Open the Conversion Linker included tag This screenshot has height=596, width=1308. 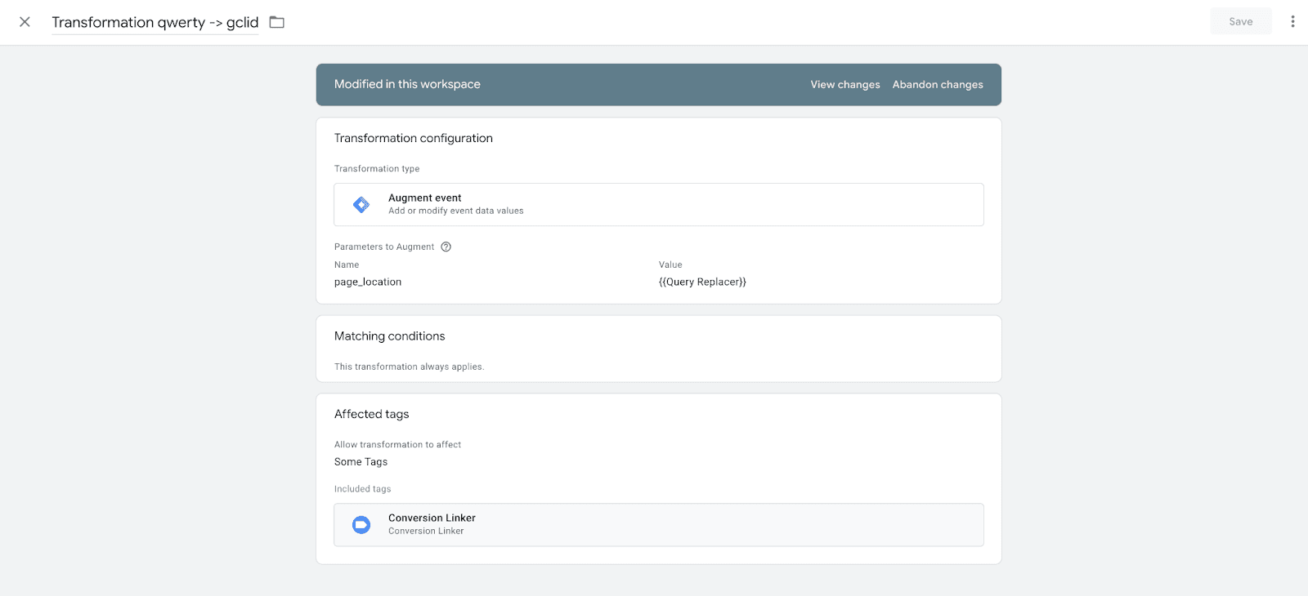coord(658,525)
